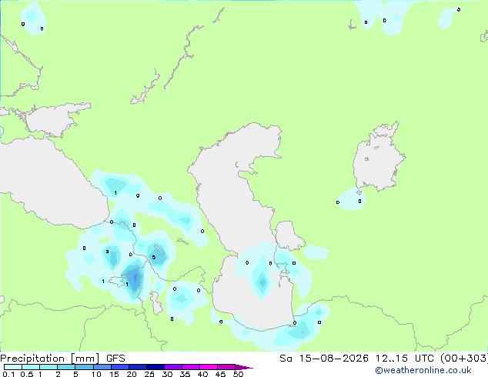This screenshot has width=488, height=377.
Task: Select the 'Sa 15-08-2026' forecast date text
Action: (324, 359)
